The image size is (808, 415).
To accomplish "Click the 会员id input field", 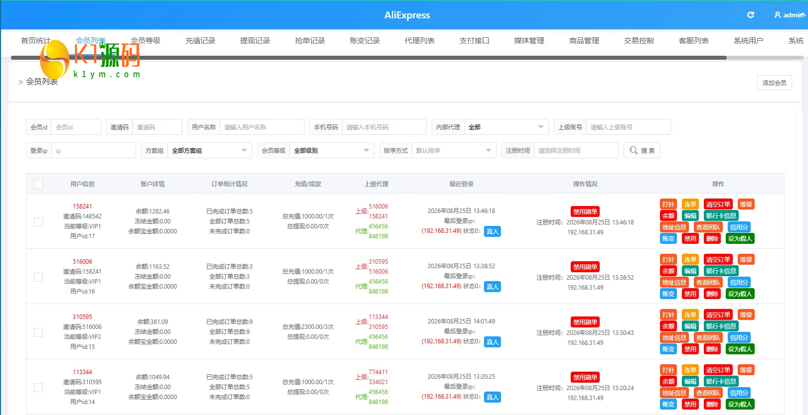I will click(76, 127).
